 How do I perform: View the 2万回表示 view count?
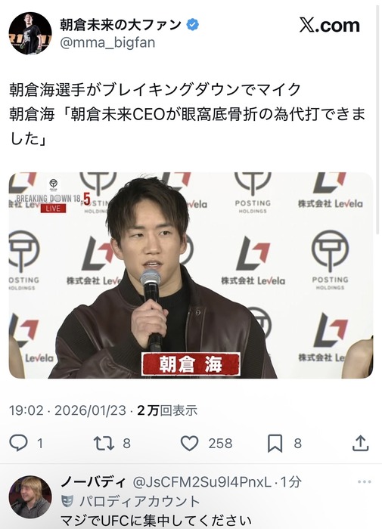167,410
